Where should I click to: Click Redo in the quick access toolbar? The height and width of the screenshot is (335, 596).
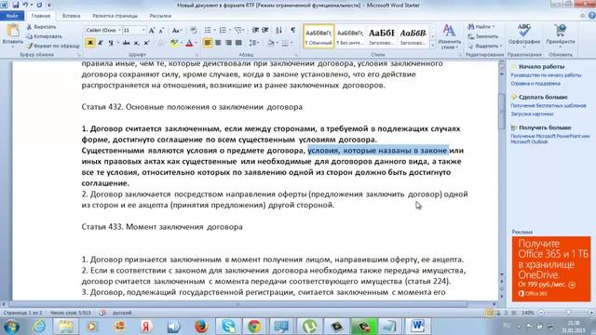(39, 6)
